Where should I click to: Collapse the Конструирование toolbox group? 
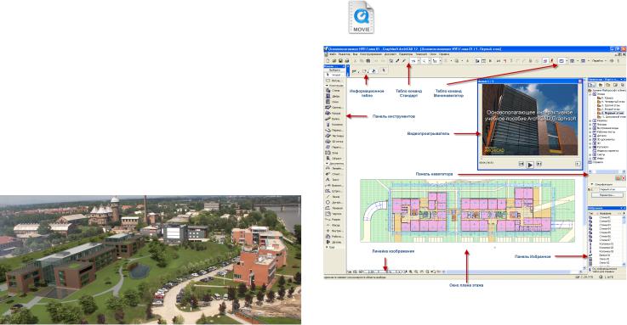coord(327,86)
